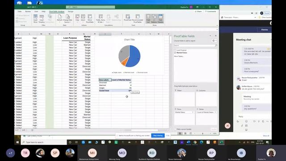Open PivotTable Fields tools gear dropdown

[214, 41]
